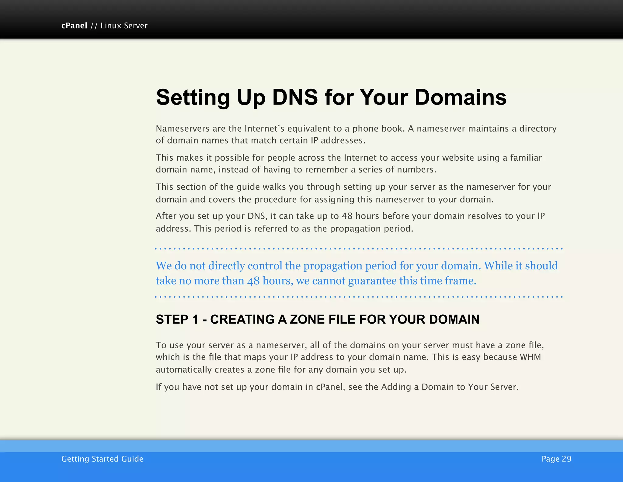623x482 pixels.
Task: Select the 'Setting Up DNS for Your Domains' title
Action: tap(331, 97)
